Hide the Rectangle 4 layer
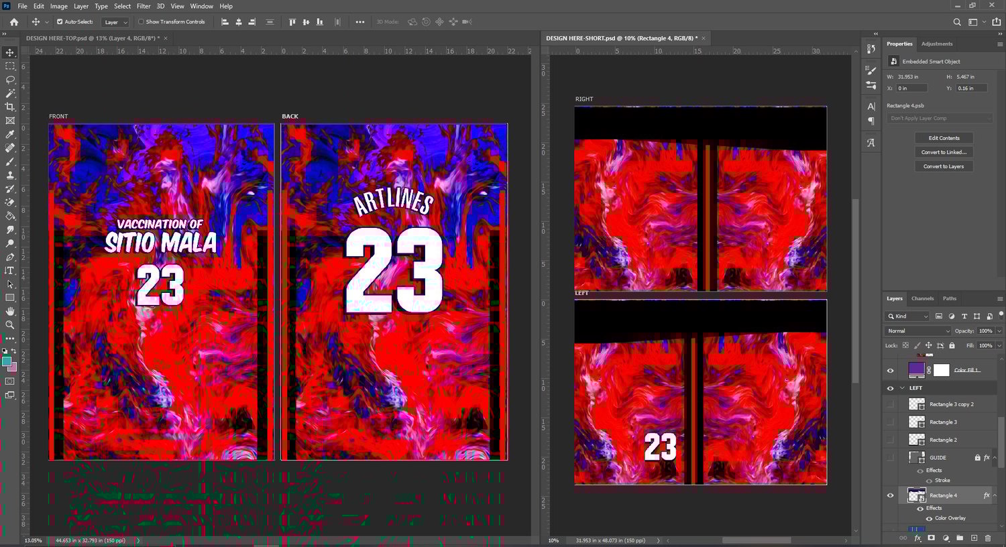The image size is (1006, 547). click(x=891, y=495)
